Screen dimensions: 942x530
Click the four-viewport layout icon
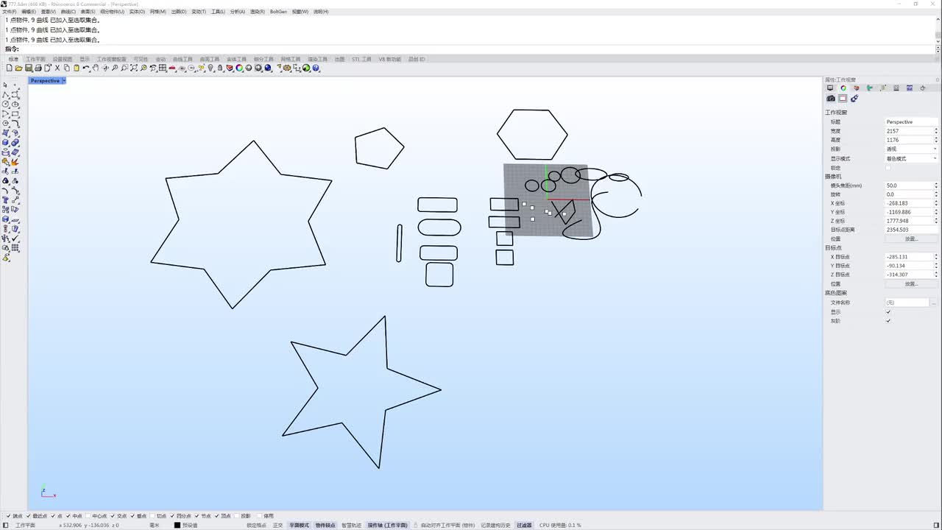point(163,68)
